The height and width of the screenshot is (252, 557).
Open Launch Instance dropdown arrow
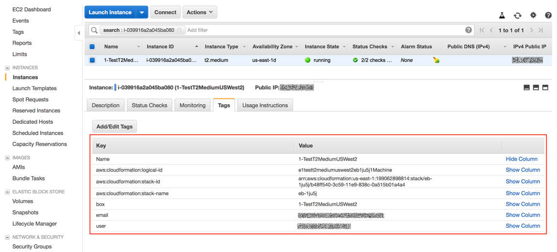click(141, 13)
